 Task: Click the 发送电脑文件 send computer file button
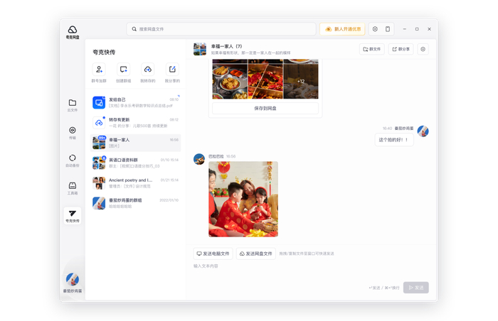tap(213, 254)
